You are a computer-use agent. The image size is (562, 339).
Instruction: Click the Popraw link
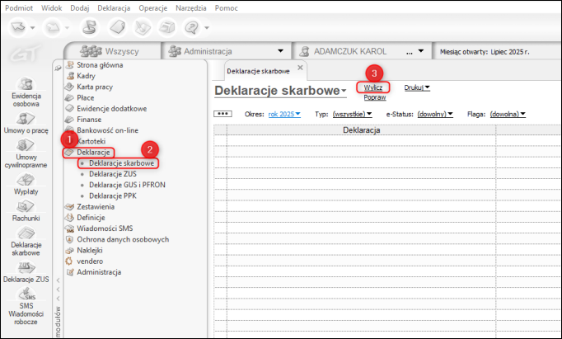[375, 97]
